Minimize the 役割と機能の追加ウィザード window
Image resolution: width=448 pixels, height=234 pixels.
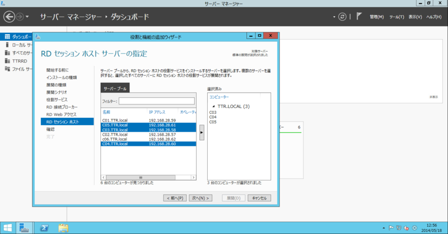pos(251,36)
